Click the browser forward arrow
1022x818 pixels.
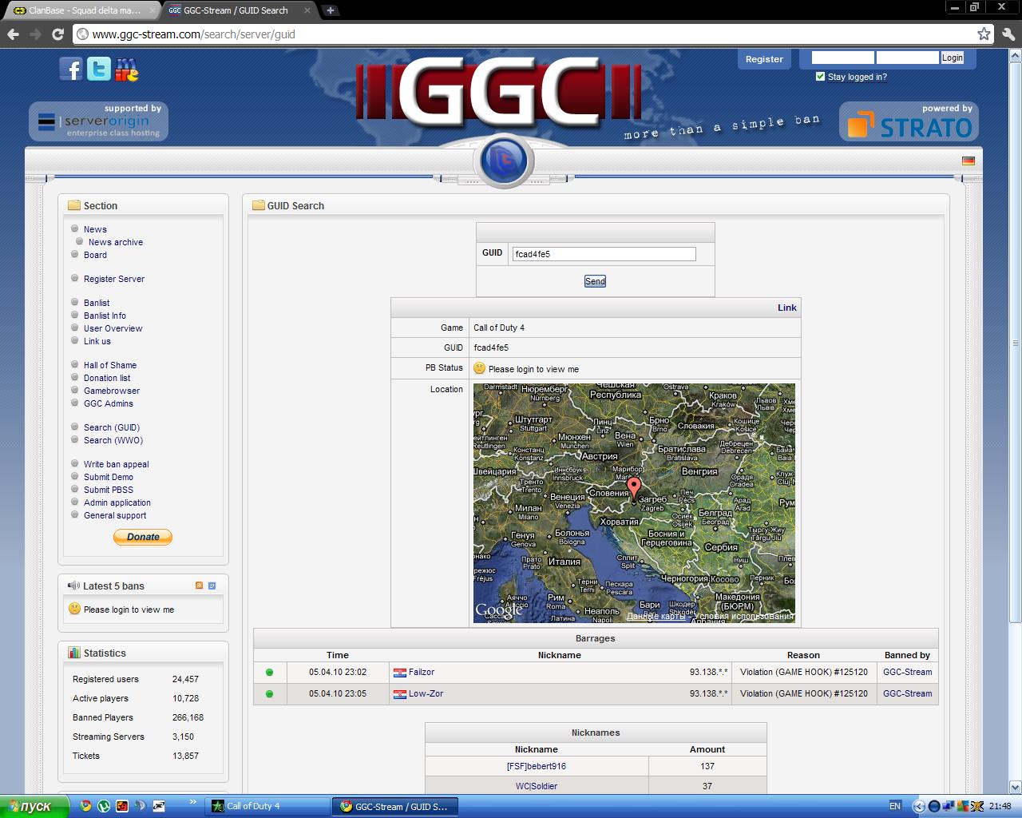pos(35,34)
